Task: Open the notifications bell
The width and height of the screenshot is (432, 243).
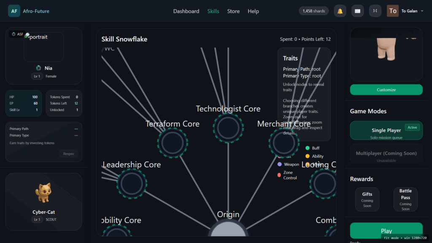Action: point(340,11)
